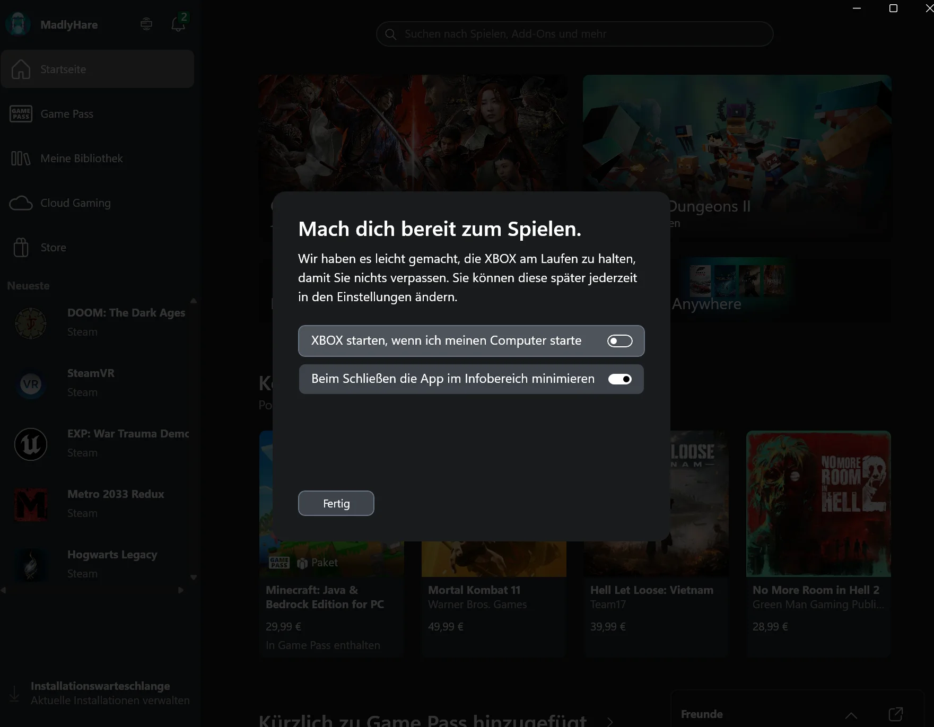Pop out the Freunde panel
The height and width of the screenshot is (727, 934).
tap(896, 714)
